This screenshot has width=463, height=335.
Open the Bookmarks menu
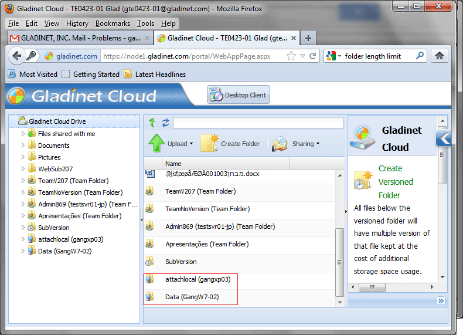tap(113, 23)
